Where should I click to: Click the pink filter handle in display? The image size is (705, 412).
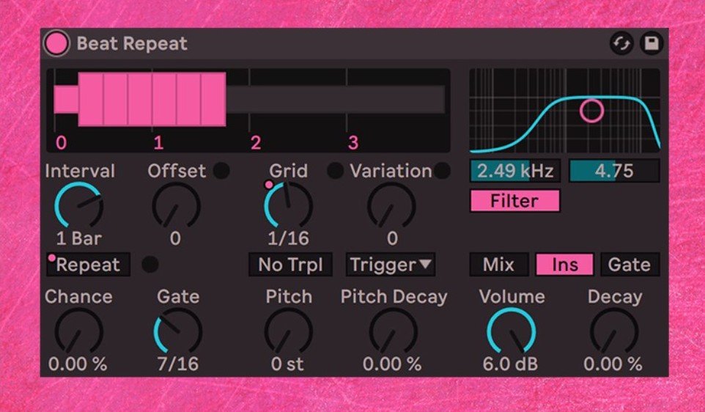pyautogui.click(x=591, y=111)
